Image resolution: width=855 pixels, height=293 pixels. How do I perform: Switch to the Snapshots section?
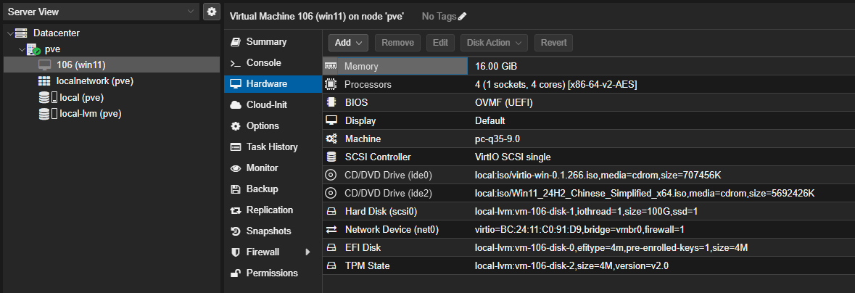[268, 231]
